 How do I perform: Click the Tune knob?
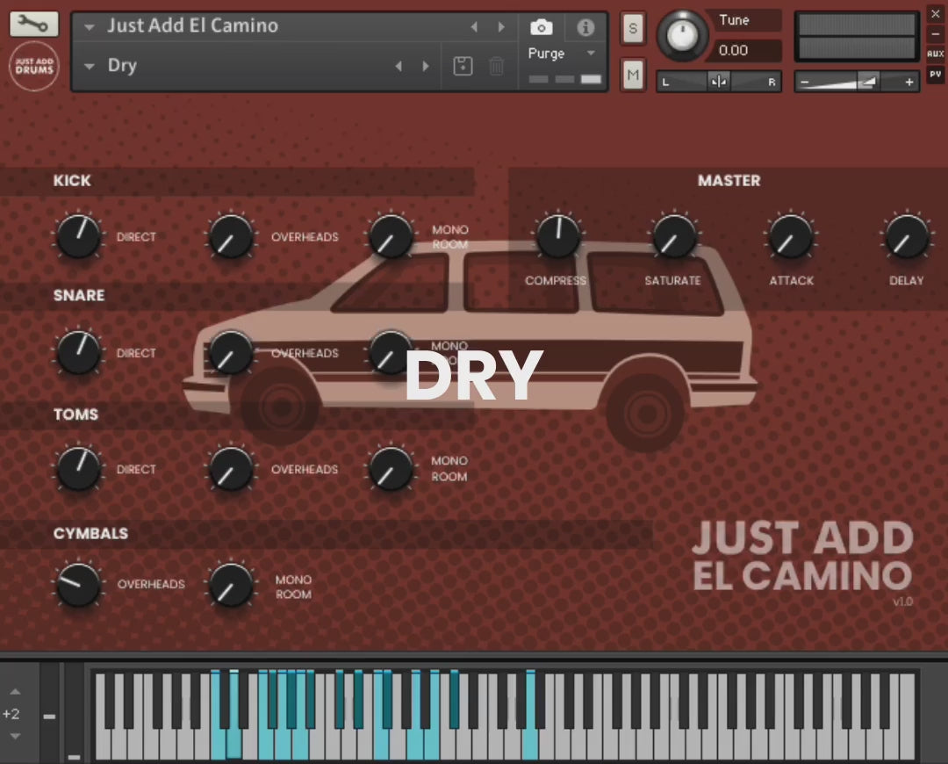pos(682,35)
